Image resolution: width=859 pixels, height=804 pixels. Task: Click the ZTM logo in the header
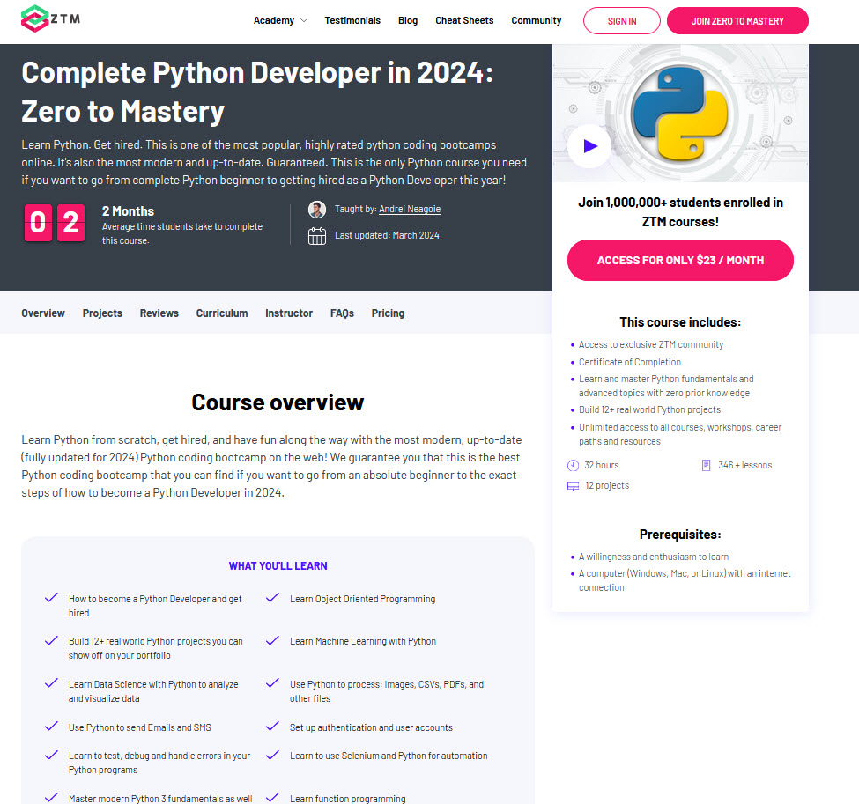point(50,18)
